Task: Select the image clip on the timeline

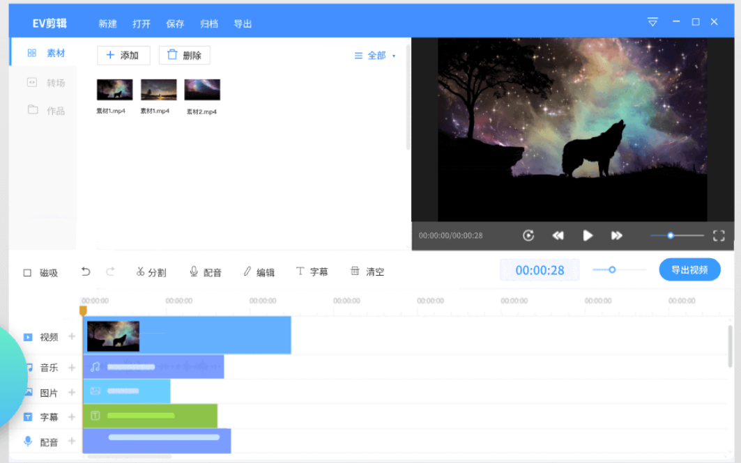Action: (x=127, y=391)
